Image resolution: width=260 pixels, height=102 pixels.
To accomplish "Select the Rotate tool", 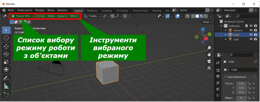I will [6, 54].
